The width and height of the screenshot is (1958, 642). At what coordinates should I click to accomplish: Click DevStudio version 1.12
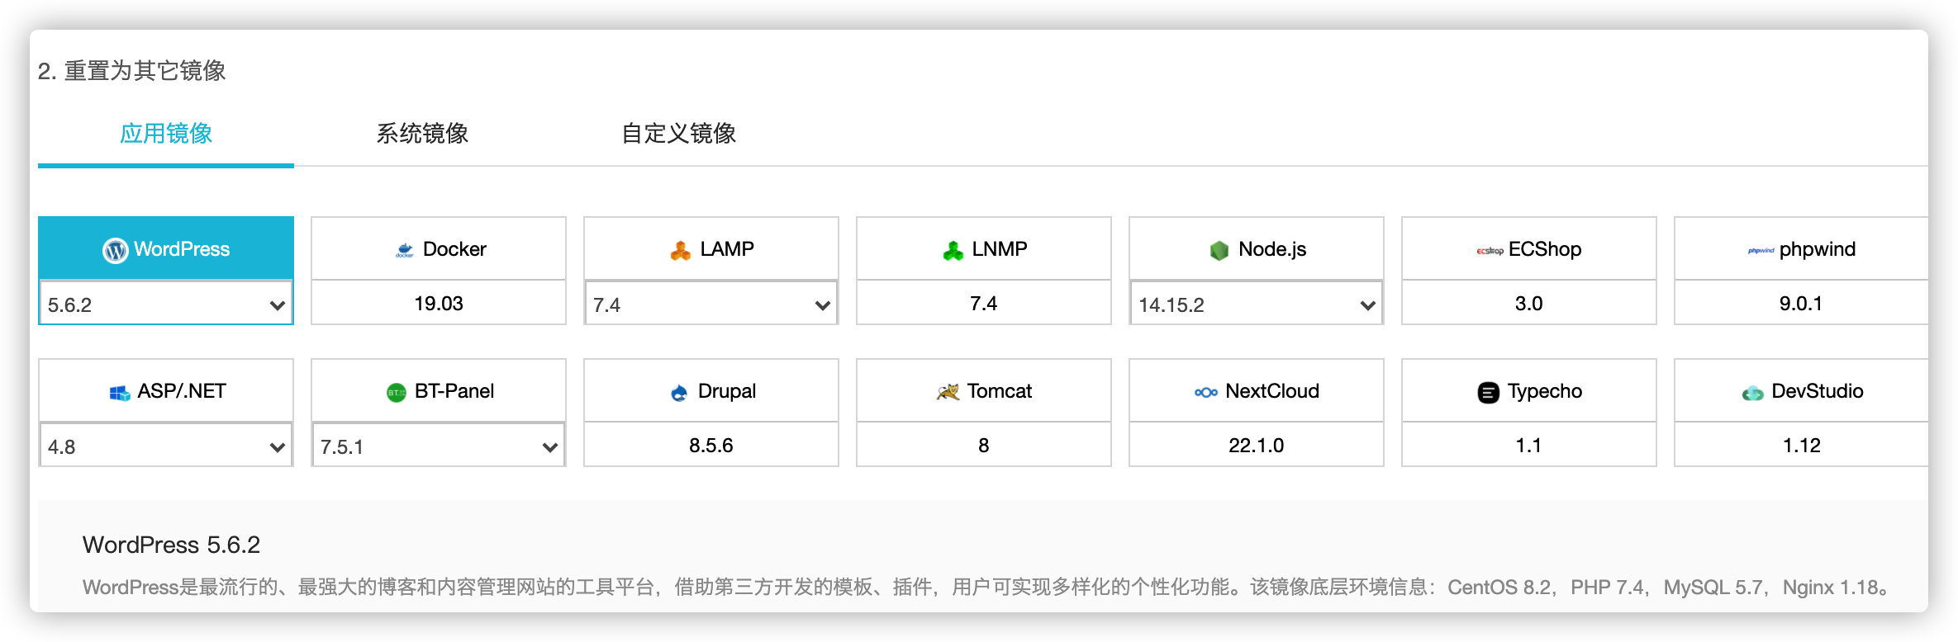(x=1802, y=446)
